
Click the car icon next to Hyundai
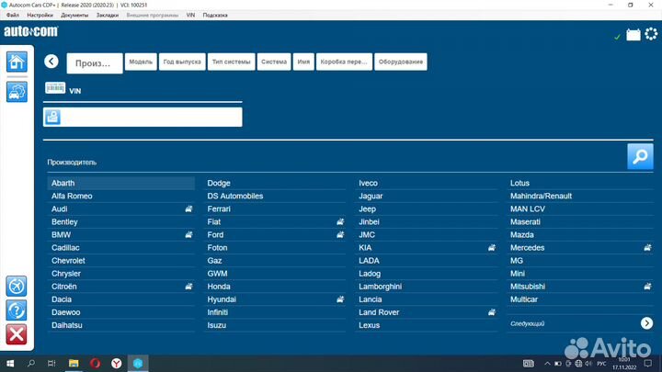pos(340,299)
